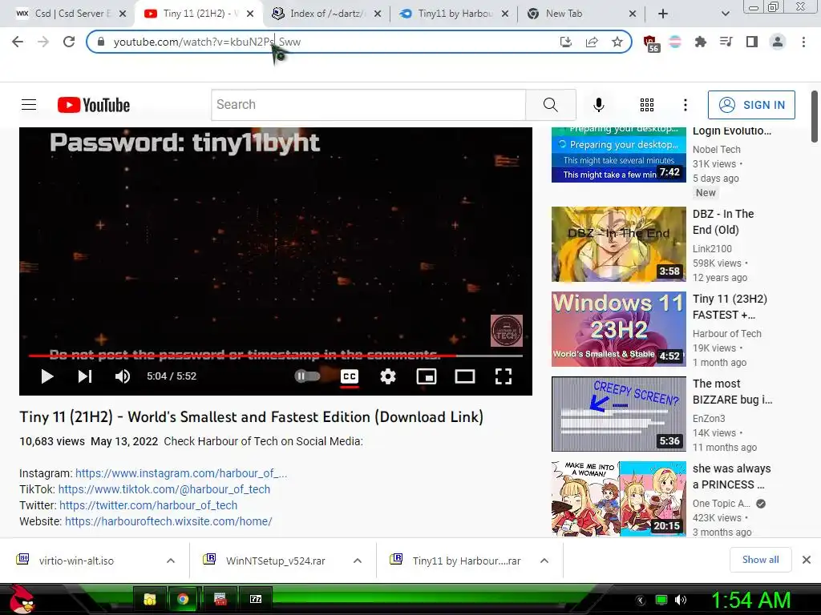Click the browser back arrow
This screenshot has height=615, width=821.
(x=18, y=42)
